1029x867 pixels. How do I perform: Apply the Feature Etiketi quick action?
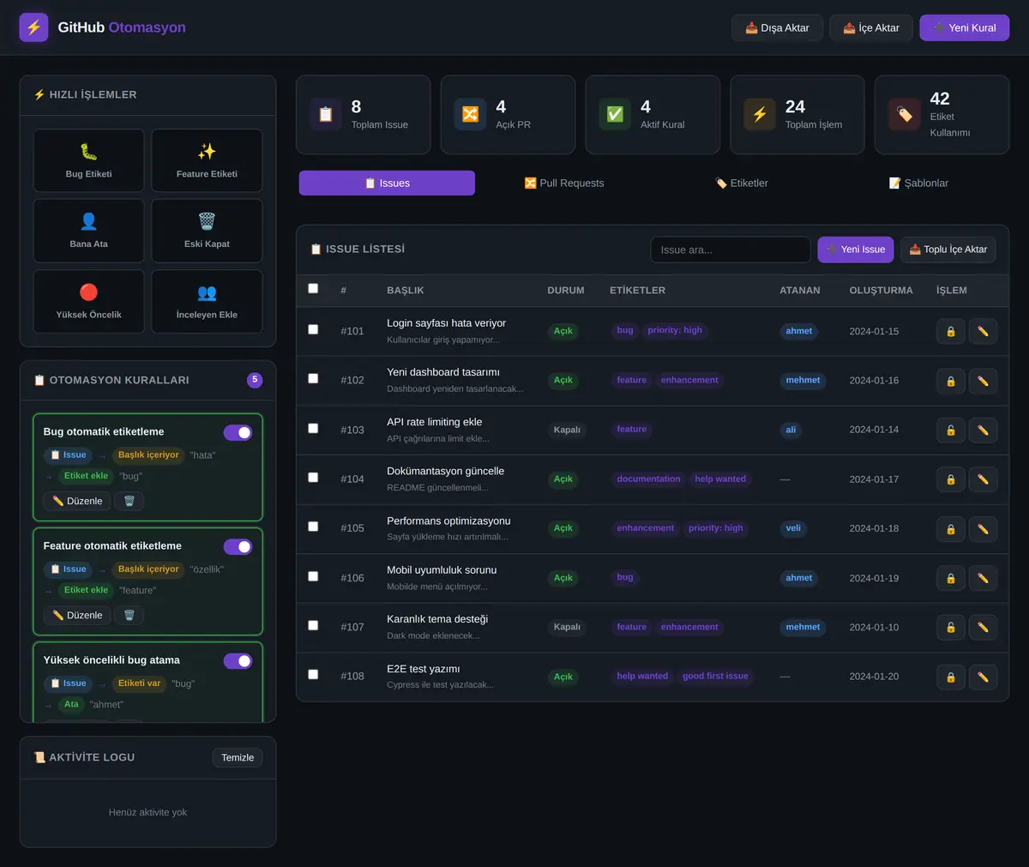click(207, 160)
